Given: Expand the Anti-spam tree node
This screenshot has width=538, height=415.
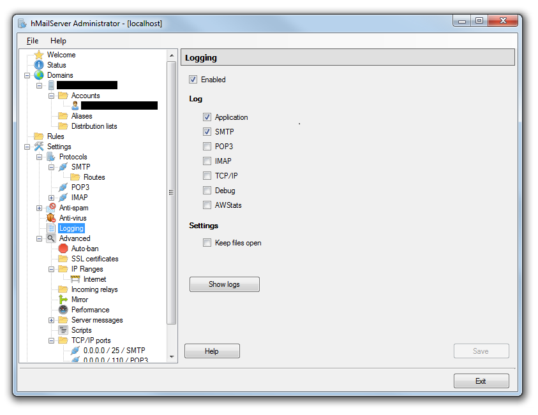Looking at the screenshot, I should pos(40,208).
